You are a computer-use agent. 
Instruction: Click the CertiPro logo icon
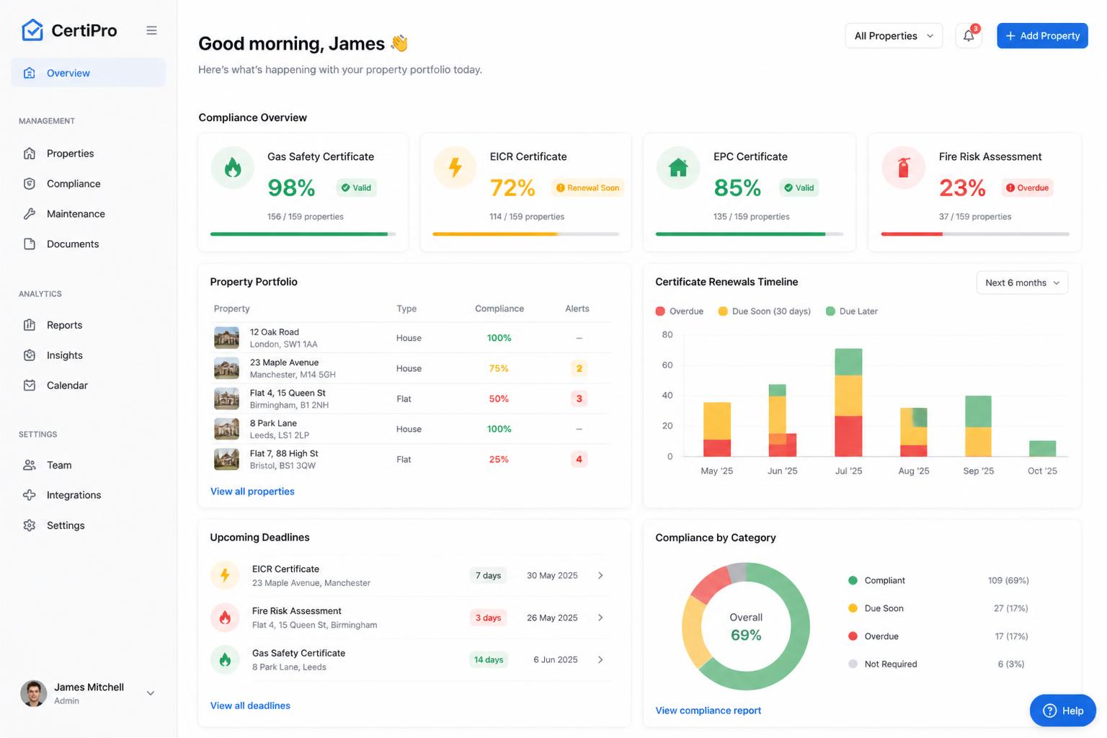coord(32,30)
